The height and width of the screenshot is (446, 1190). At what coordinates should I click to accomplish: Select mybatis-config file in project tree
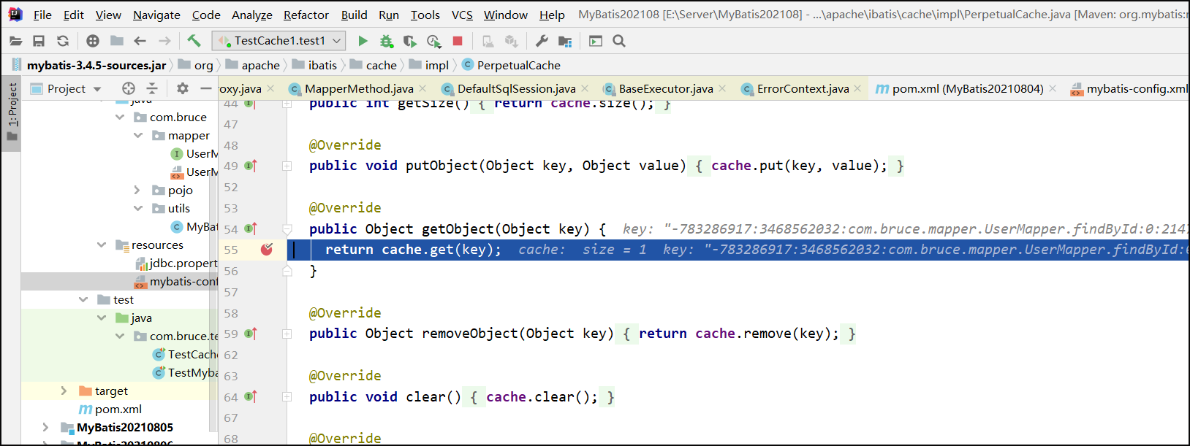click(177, 281)
